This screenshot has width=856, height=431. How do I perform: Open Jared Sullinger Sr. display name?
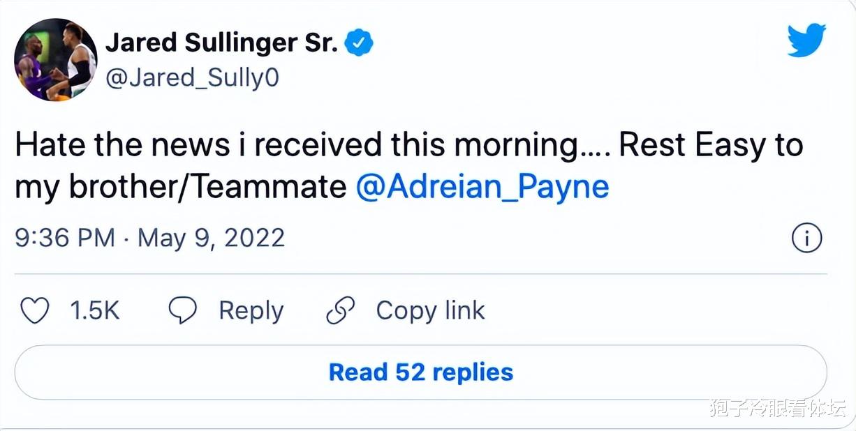[x=222, y=44]
